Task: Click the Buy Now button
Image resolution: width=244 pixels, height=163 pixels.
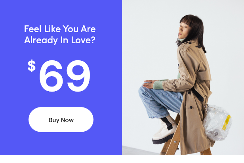Action: 61,119
